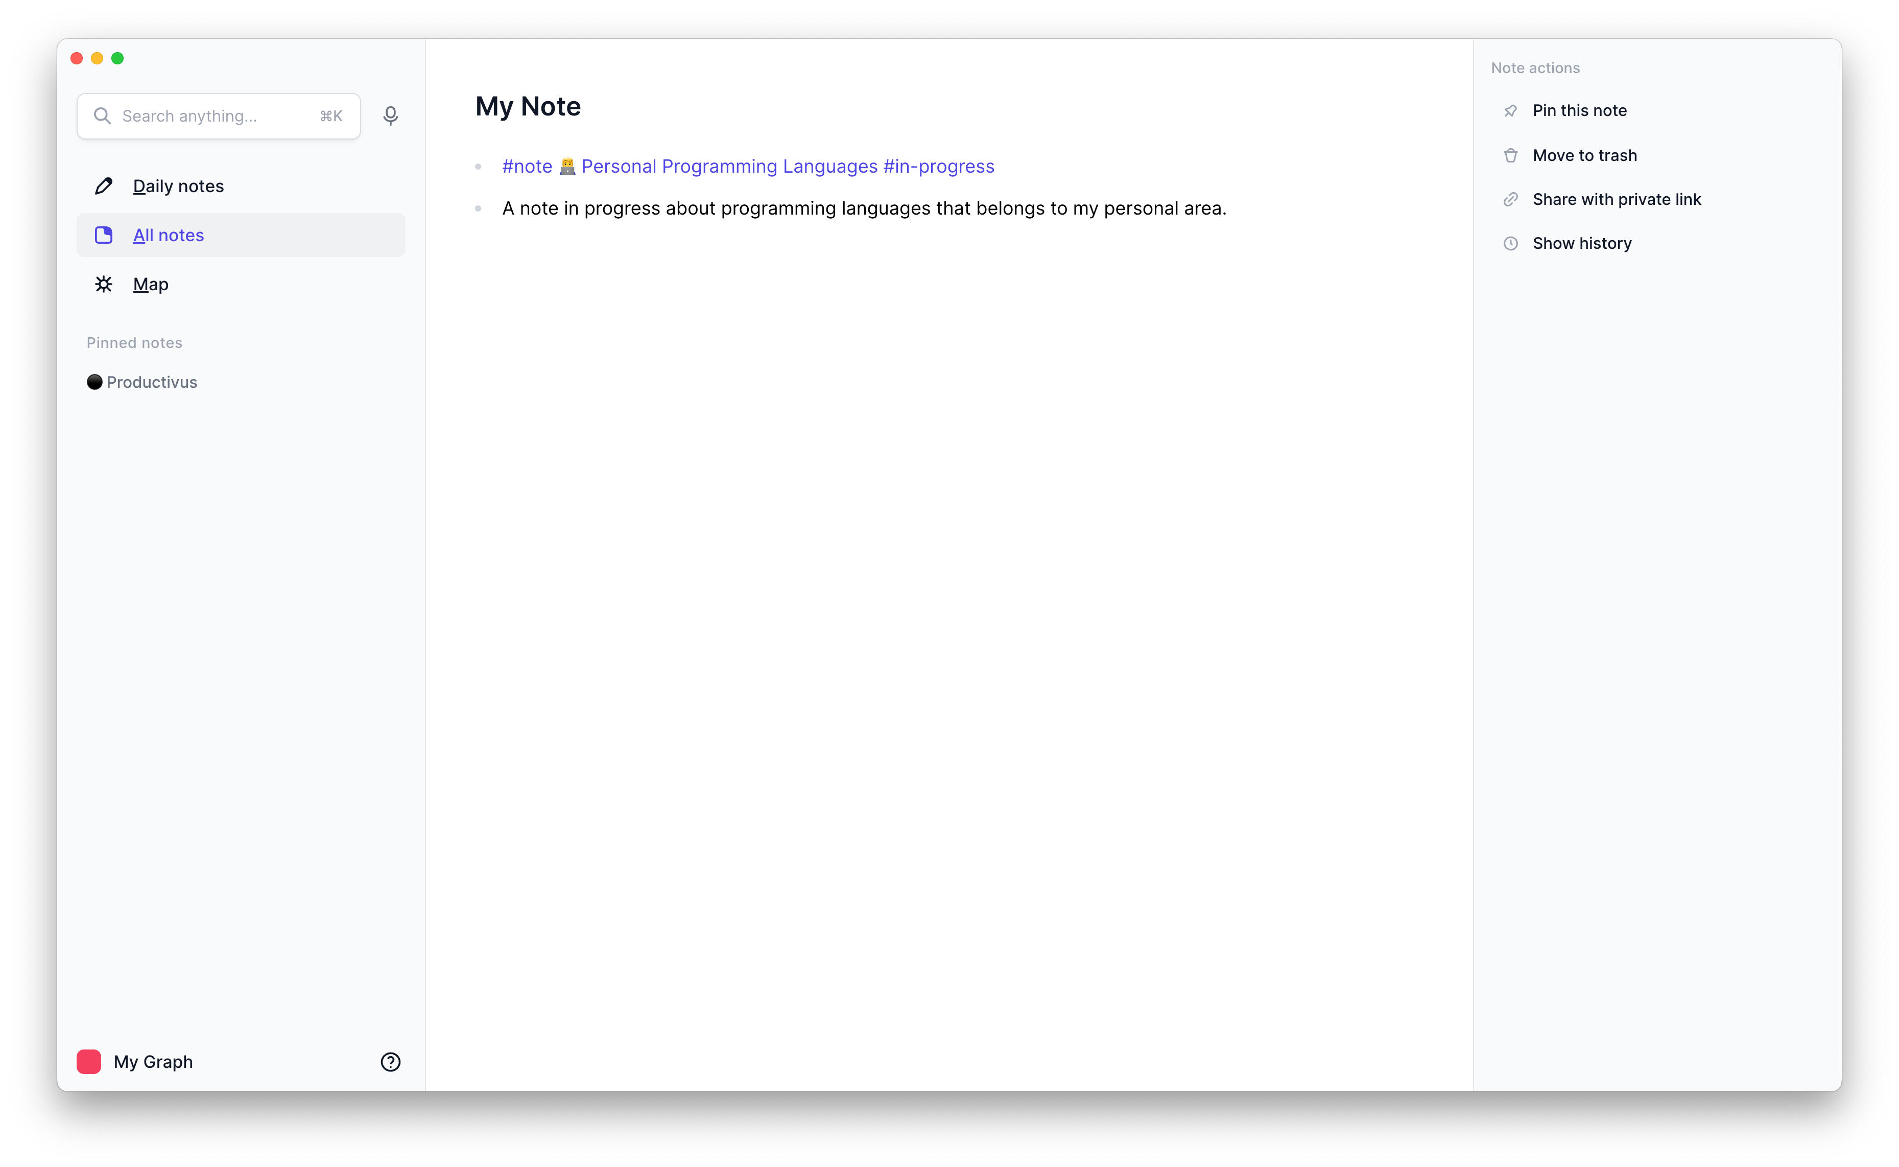Select Show history for this note
This screenshot has height=1167, width=1899.
1582,243
